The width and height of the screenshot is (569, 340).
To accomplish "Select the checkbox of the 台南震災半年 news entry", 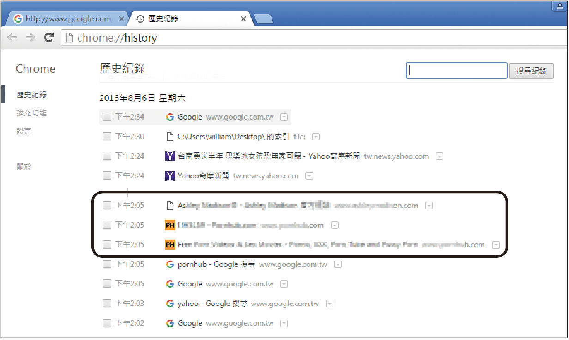I will [x=107, y=156].
